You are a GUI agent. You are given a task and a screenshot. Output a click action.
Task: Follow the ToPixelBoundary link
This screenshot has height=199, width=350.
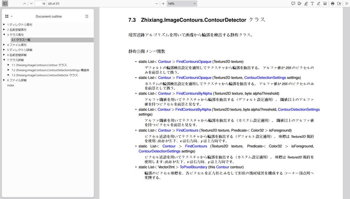pyautogui.click(x=193, y=167)
